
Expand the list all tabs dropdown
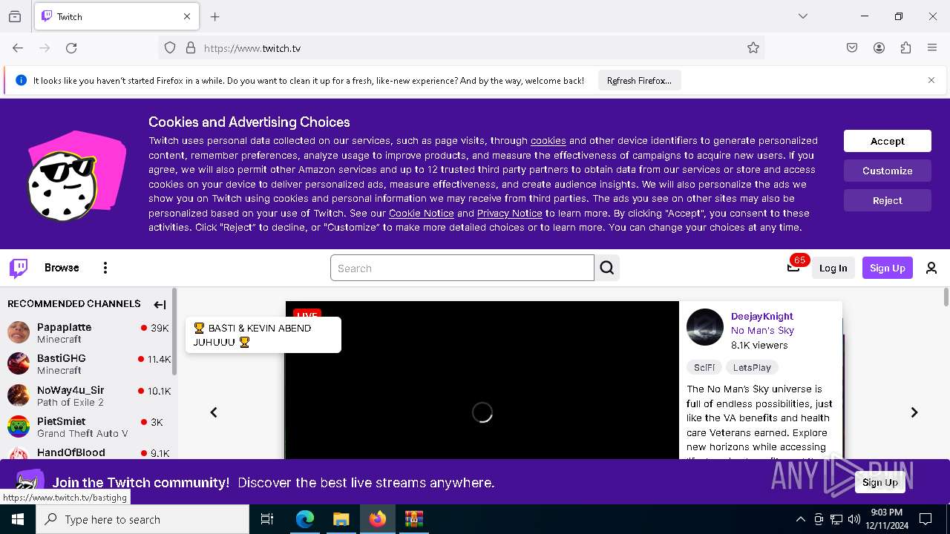click(803, 16)
